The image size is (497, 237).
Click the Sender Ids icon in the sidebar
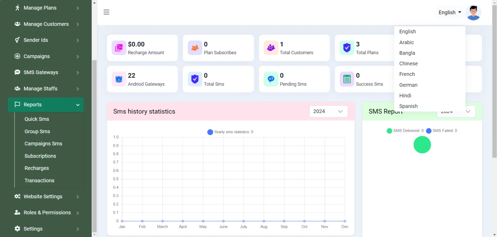[17, 40]
